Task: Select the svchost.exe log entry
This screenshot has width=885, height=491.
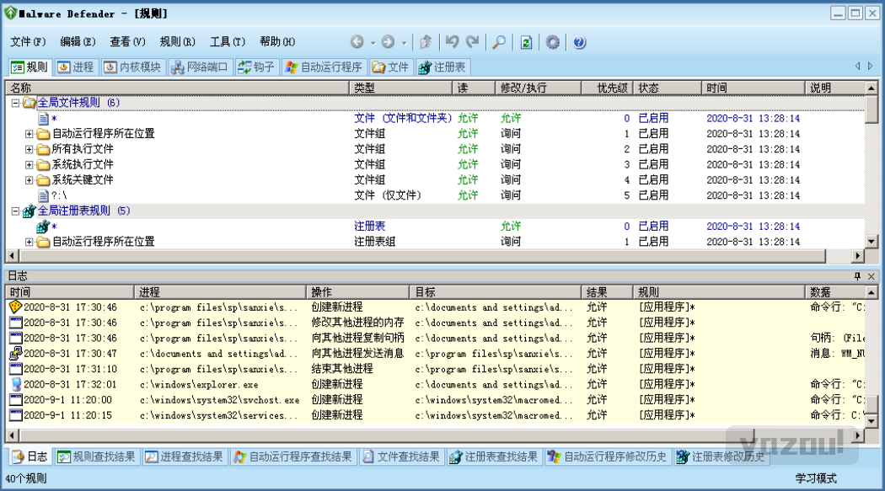Action: click(435, 400)
